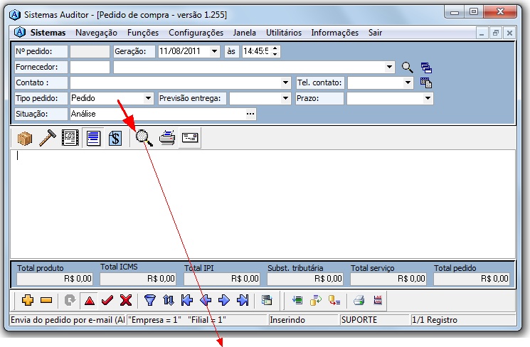Open the film-strip framed document icon
Screen dimensions: 530x347
click(x=70, y=138)
